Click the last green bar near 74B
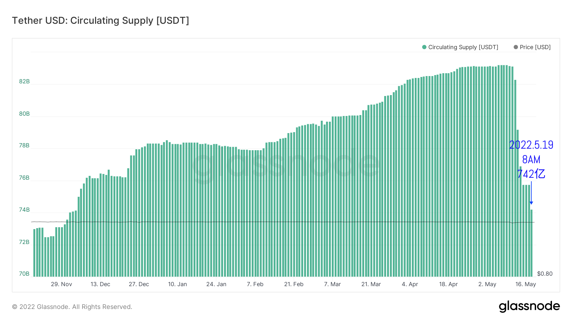 coord(531,243)
